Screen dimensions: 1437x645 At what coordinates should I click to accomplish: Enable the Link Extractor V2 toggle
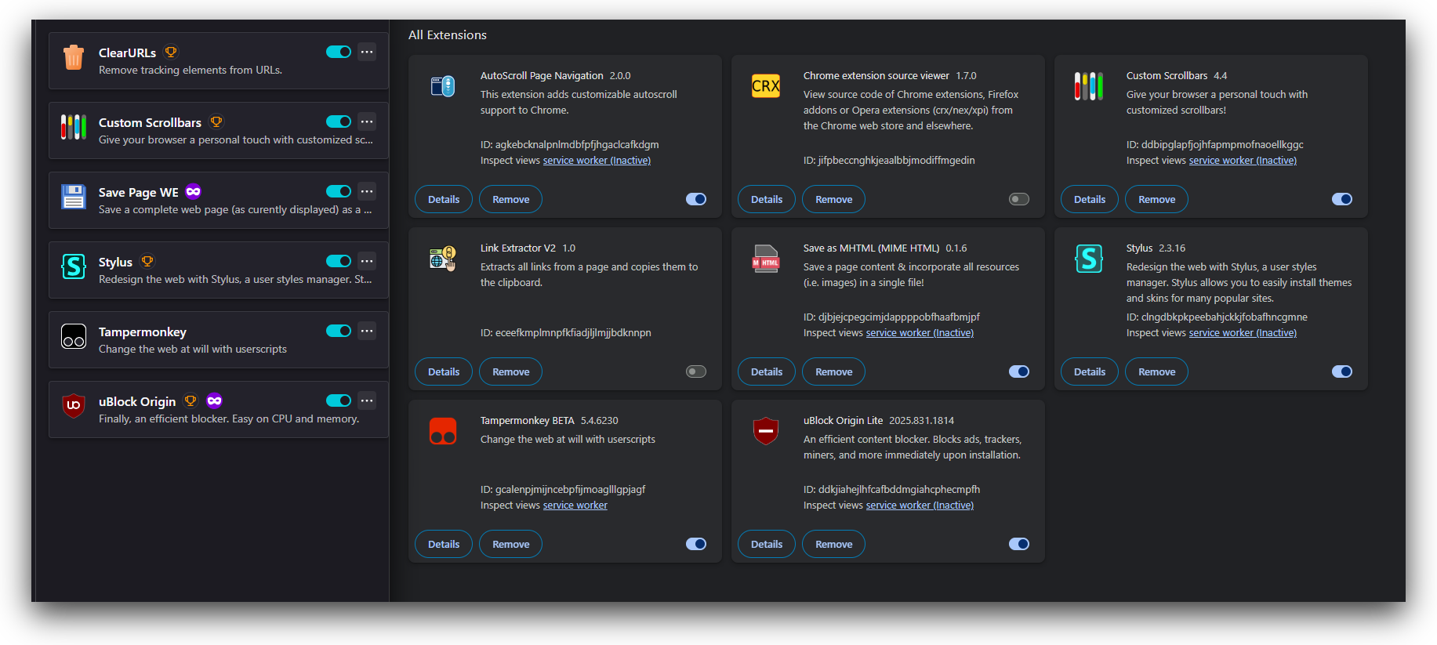tap(696, 371)
